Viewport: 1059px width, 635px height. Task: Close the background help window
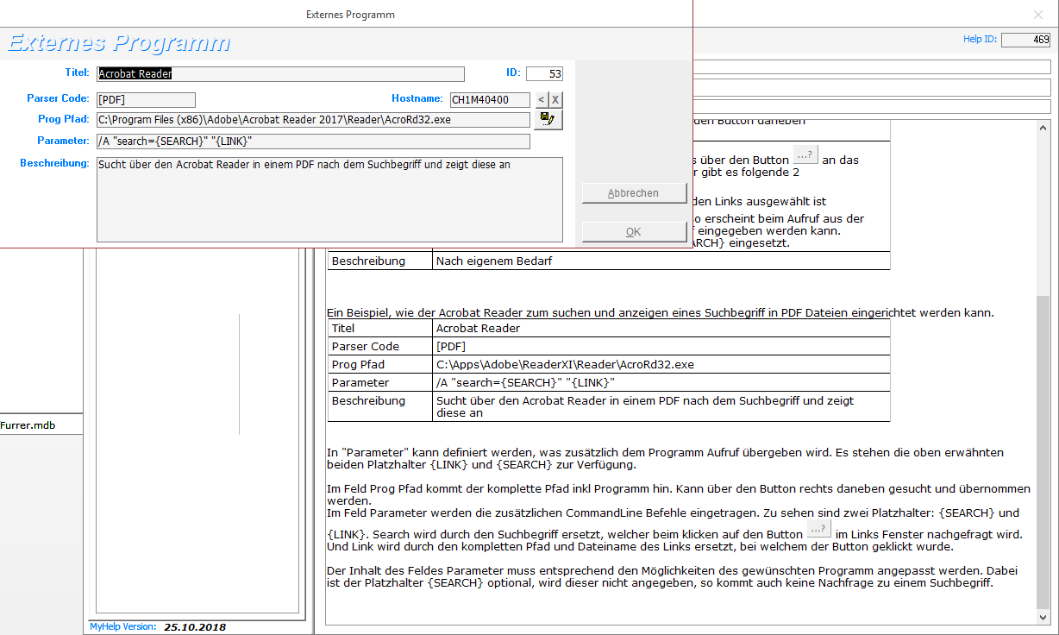[1038, 15]
